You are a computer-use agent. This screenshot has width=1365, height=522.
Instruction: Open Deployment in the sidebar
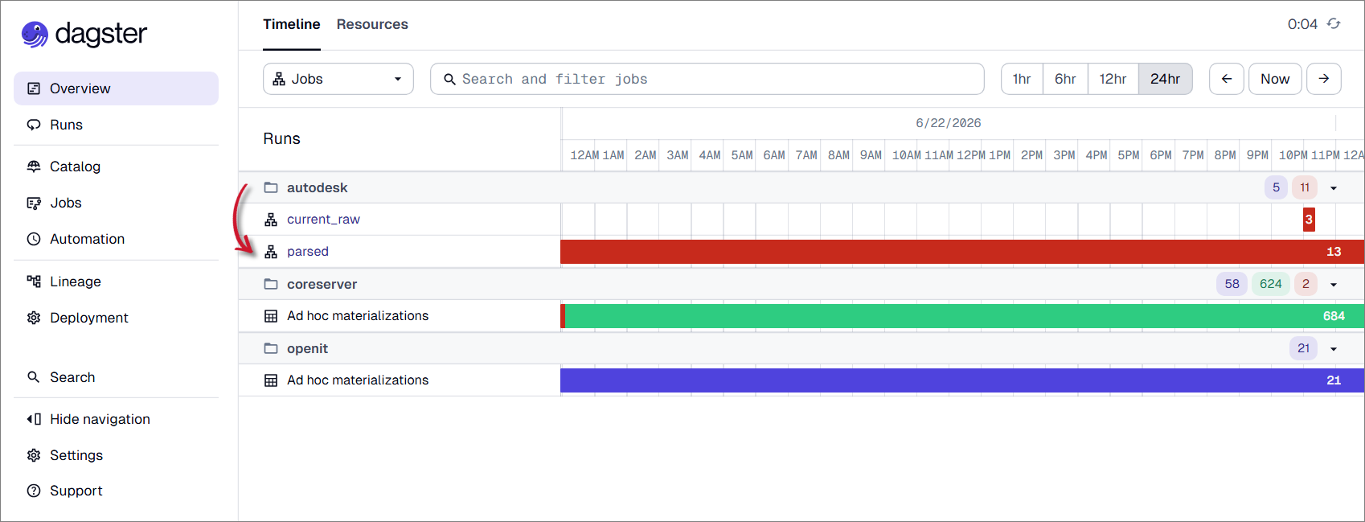(x=89, y=318)
